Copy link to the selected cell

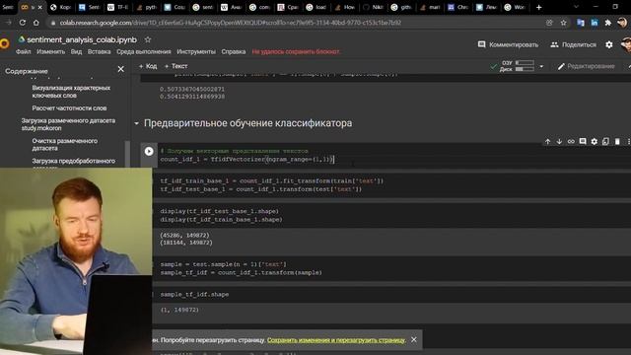(571, 142)
